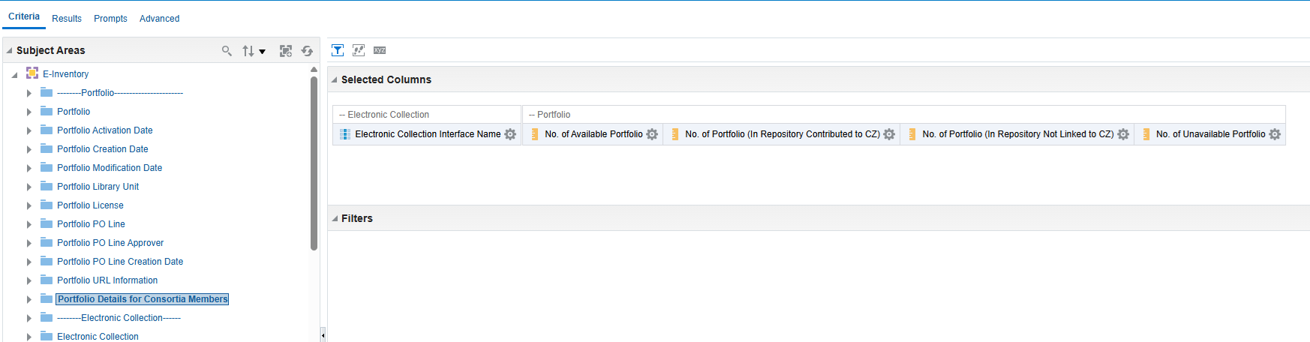Refresh the Subject Areas pane
The image size is (1310, 342).
point(307,51)
